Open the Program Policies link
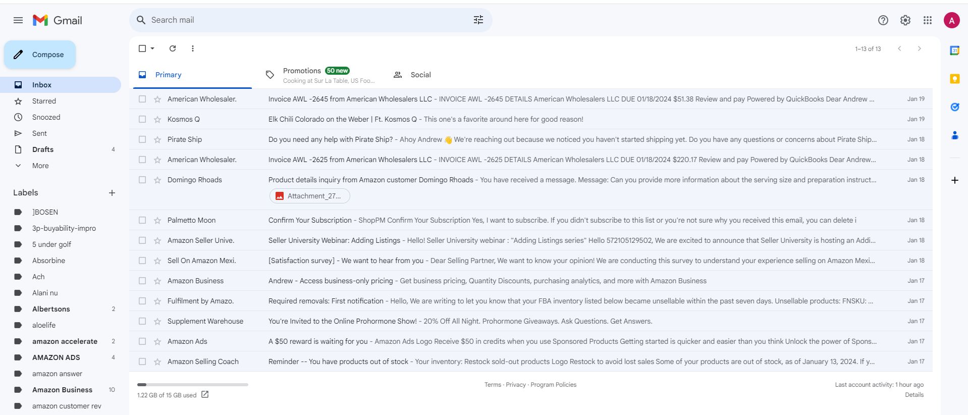This screenshot has height=415, width=968. 553,385
